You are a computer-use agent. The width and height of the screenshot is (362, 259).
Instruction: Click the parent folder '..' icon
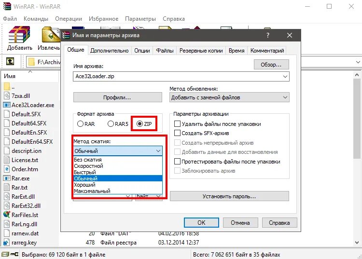[x=7, y=87]
